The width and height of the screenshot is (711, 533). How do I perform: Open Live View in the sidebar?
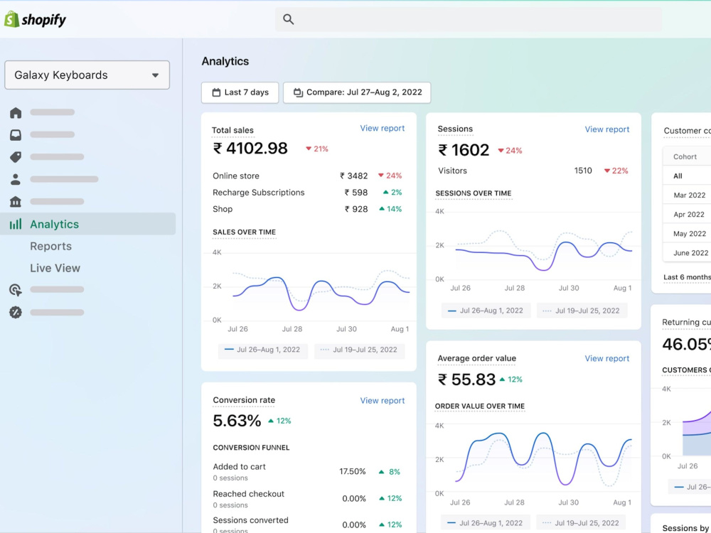(x=55, y=268)
